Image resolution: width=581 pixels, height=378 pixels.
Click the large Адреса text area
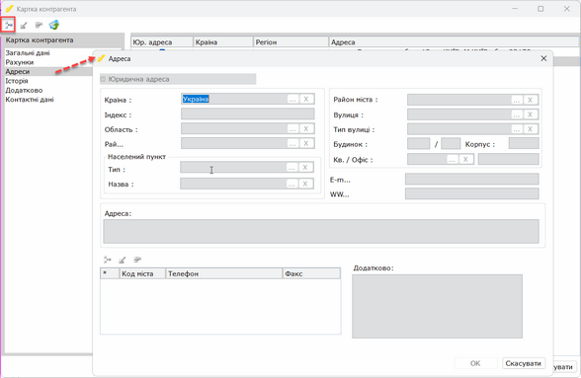[x=321, y=231]
